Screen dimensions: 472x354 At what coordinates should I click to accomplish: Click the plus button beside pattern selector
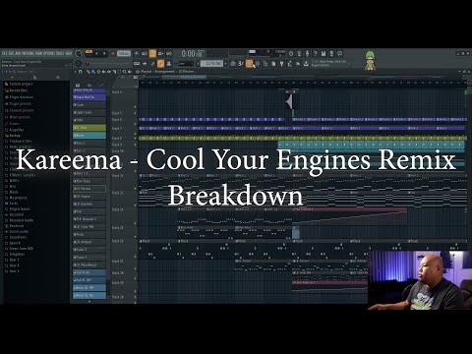coord(226,63)
